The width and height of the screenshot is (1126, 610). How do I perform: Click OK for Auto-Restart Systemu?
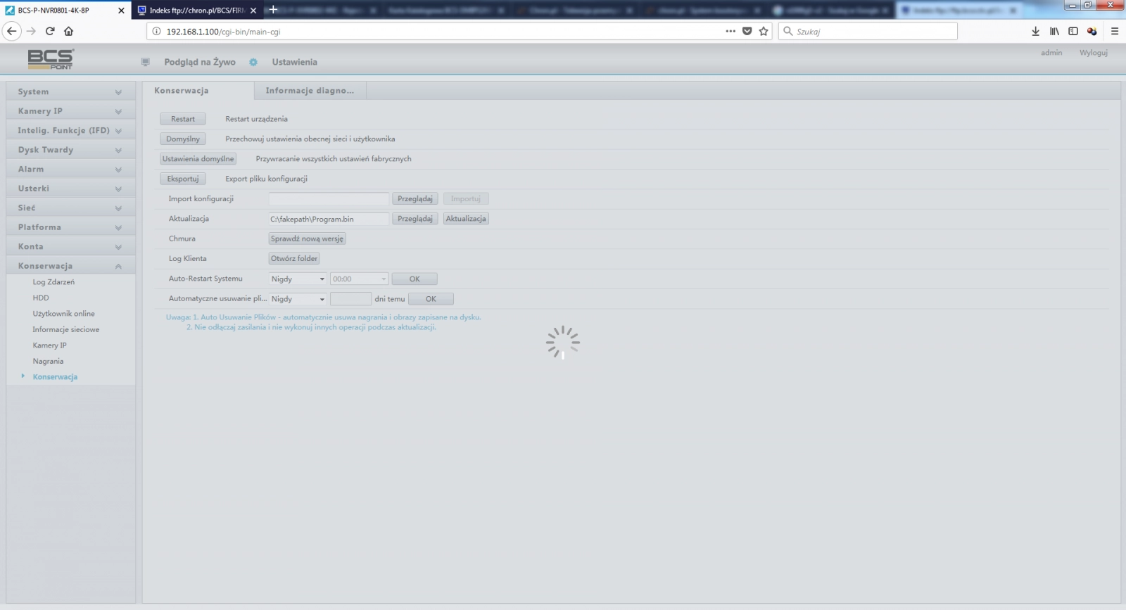pyautogui.click(x=415, y=279)
